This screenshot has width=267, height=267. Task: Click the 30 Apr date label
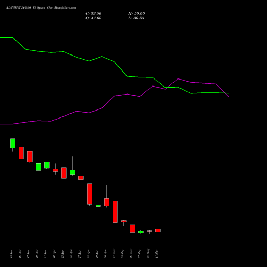[106, 254]
